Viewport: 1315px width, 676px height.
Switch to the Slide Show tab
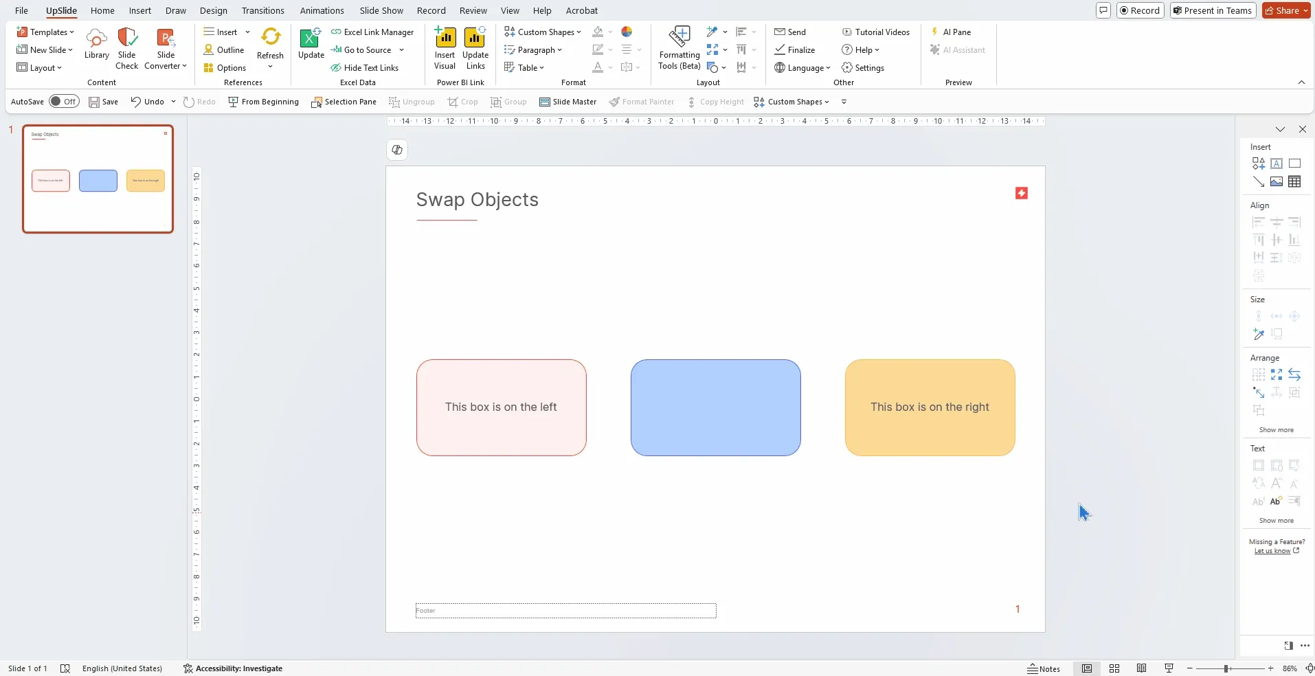coord(381,10)
